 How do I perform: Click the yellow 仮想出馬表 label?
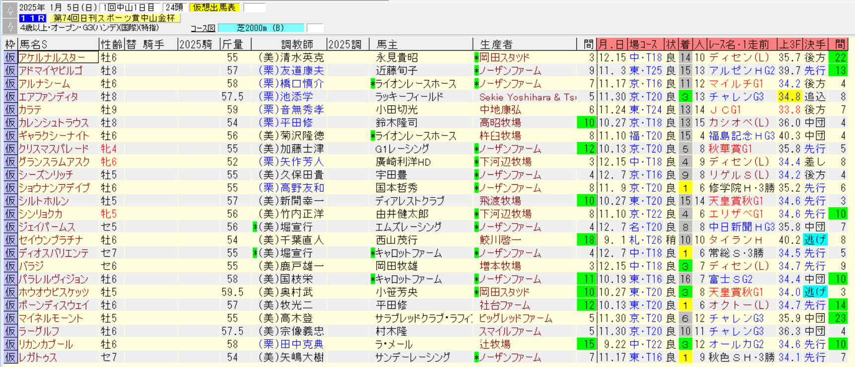click(215, 7)
